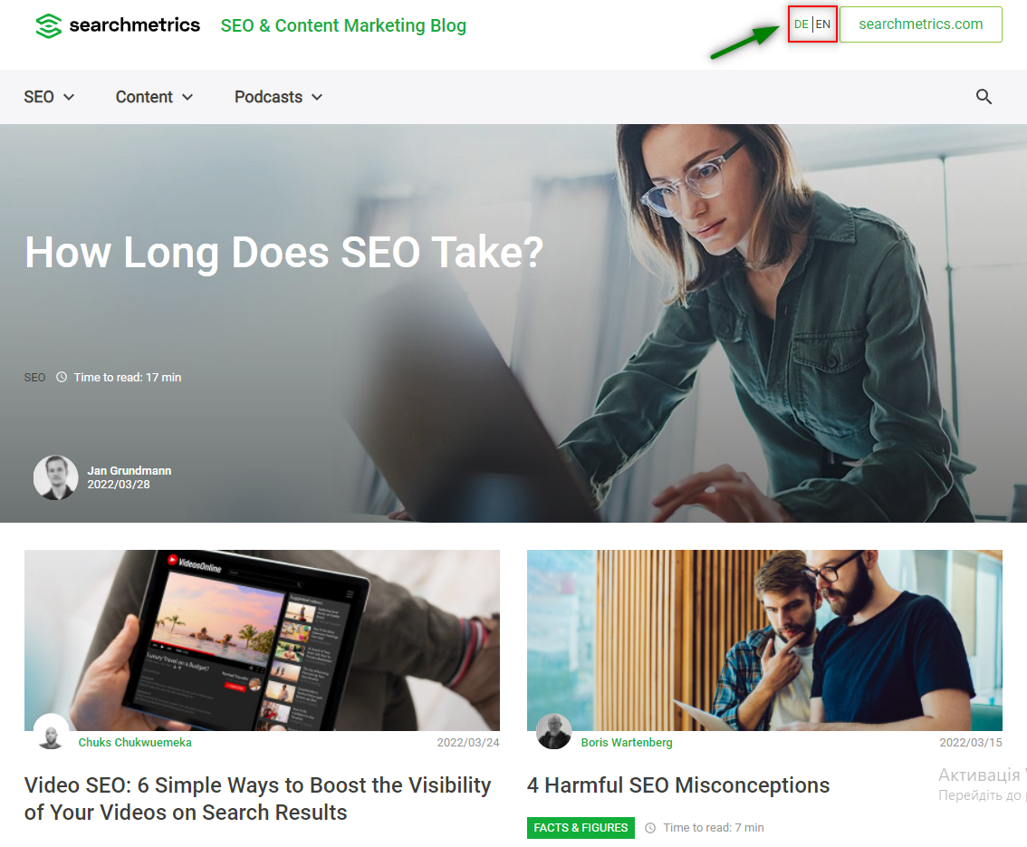Viewport: 1027px width, 847px height.
Task: Click the clock icon beside 7 min
Action: [x=650, y=828]
